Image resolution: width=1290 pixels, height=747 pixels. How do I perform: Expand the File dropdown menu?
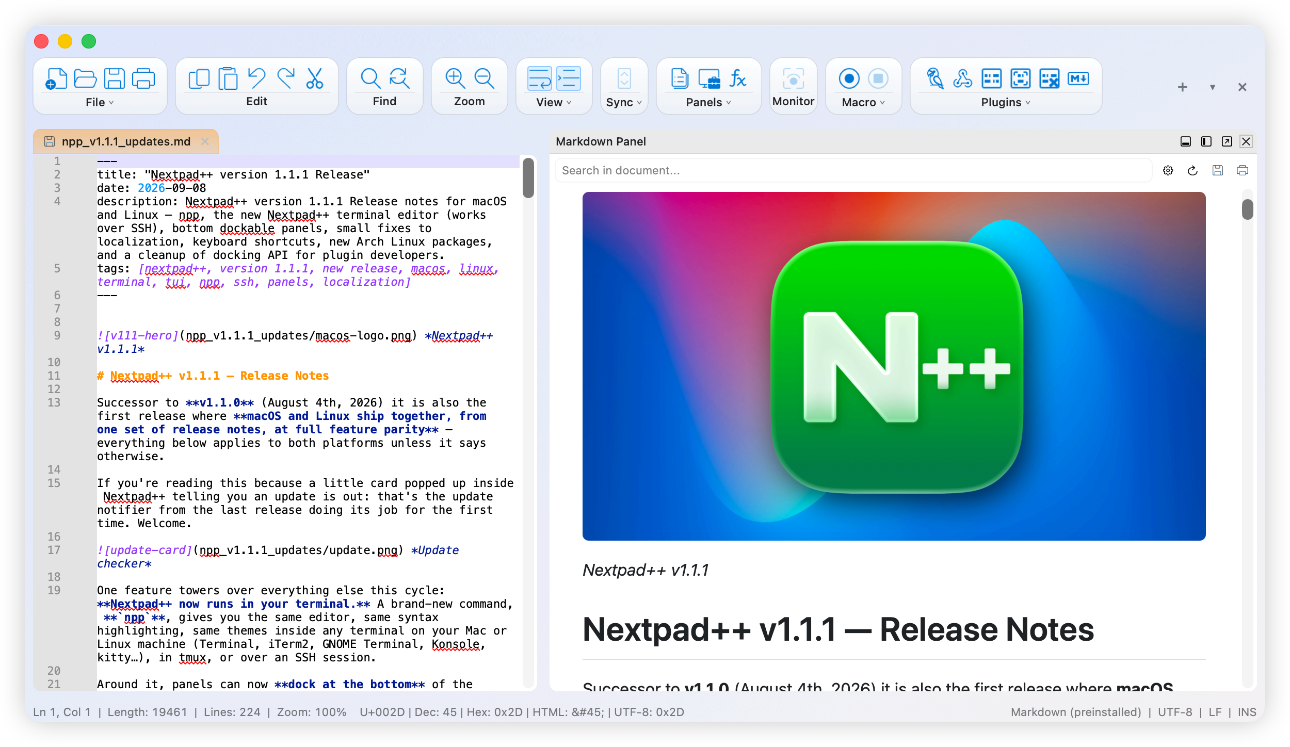pyautogui.click(x=100, y=102)
